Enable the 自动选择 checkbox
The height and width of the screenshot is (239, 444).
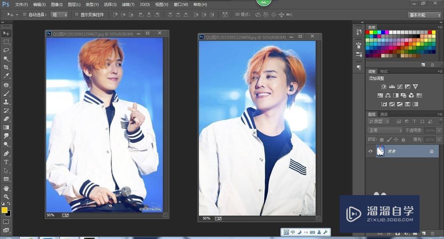24,15
